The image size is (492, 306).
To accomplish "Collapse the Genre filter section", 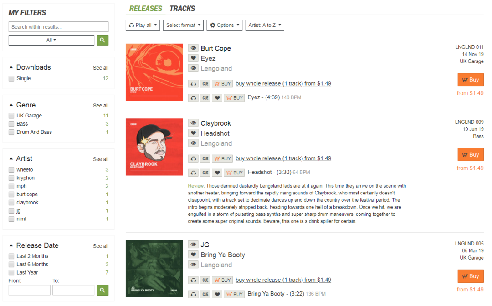I will (11, 105).
